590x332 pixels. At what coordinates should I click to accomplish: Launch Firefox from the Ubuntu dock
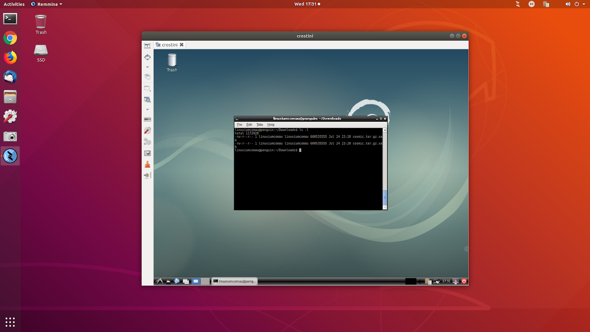coord(10,58)
